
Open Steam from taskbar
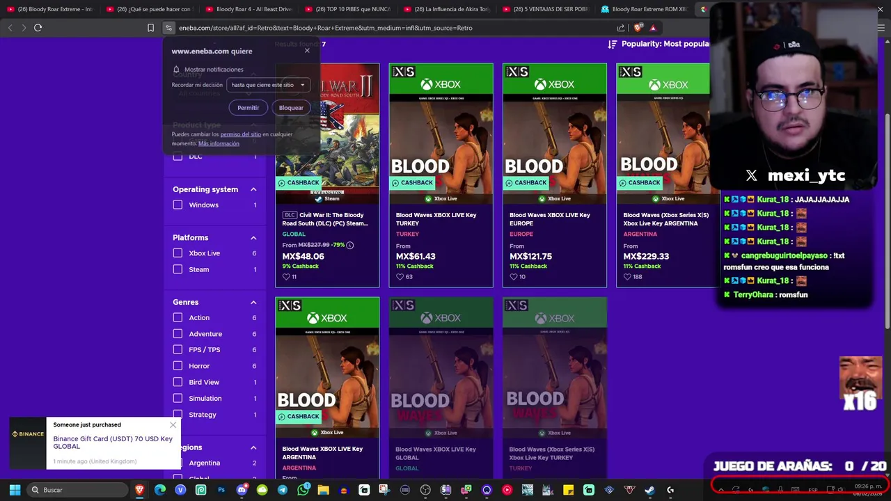649,490
